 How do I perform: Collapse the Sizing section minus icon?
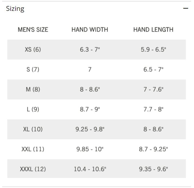coord(186,8)
